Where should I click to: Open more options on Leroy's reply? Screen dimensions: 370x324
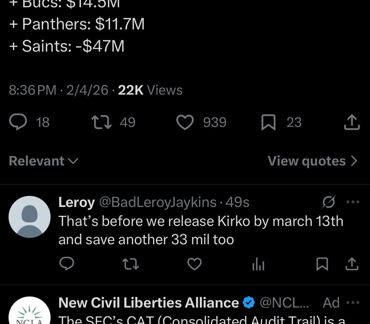click(x=353, y=202)
